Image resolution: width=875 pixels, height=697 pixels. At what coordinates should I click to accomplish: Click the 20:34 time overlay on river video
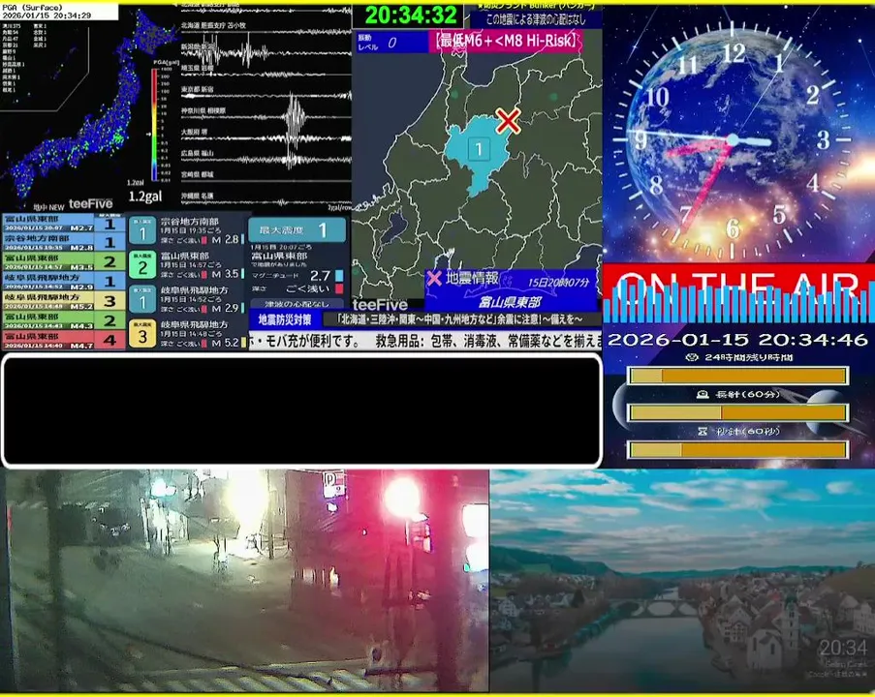point(843,648)
